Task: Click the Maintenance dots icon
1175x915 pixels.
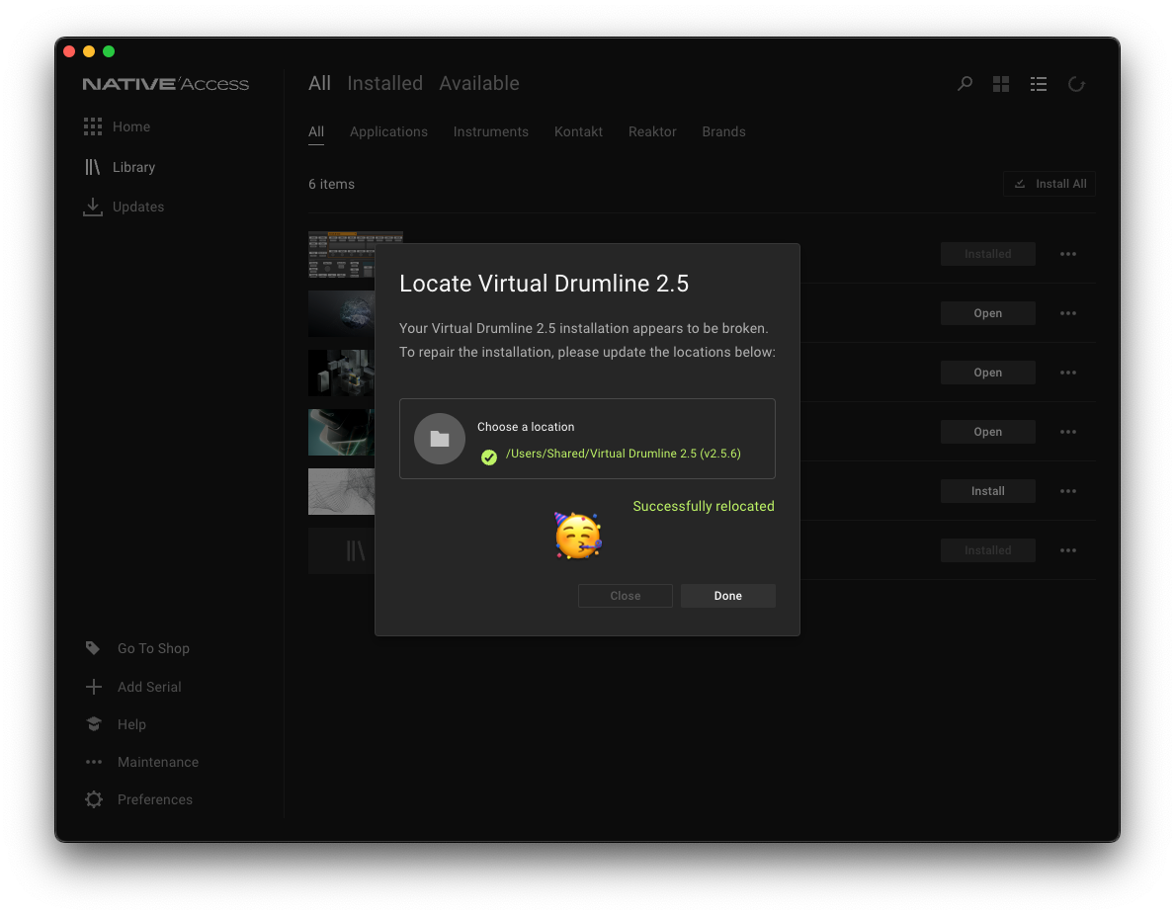Action: (94, 762)
